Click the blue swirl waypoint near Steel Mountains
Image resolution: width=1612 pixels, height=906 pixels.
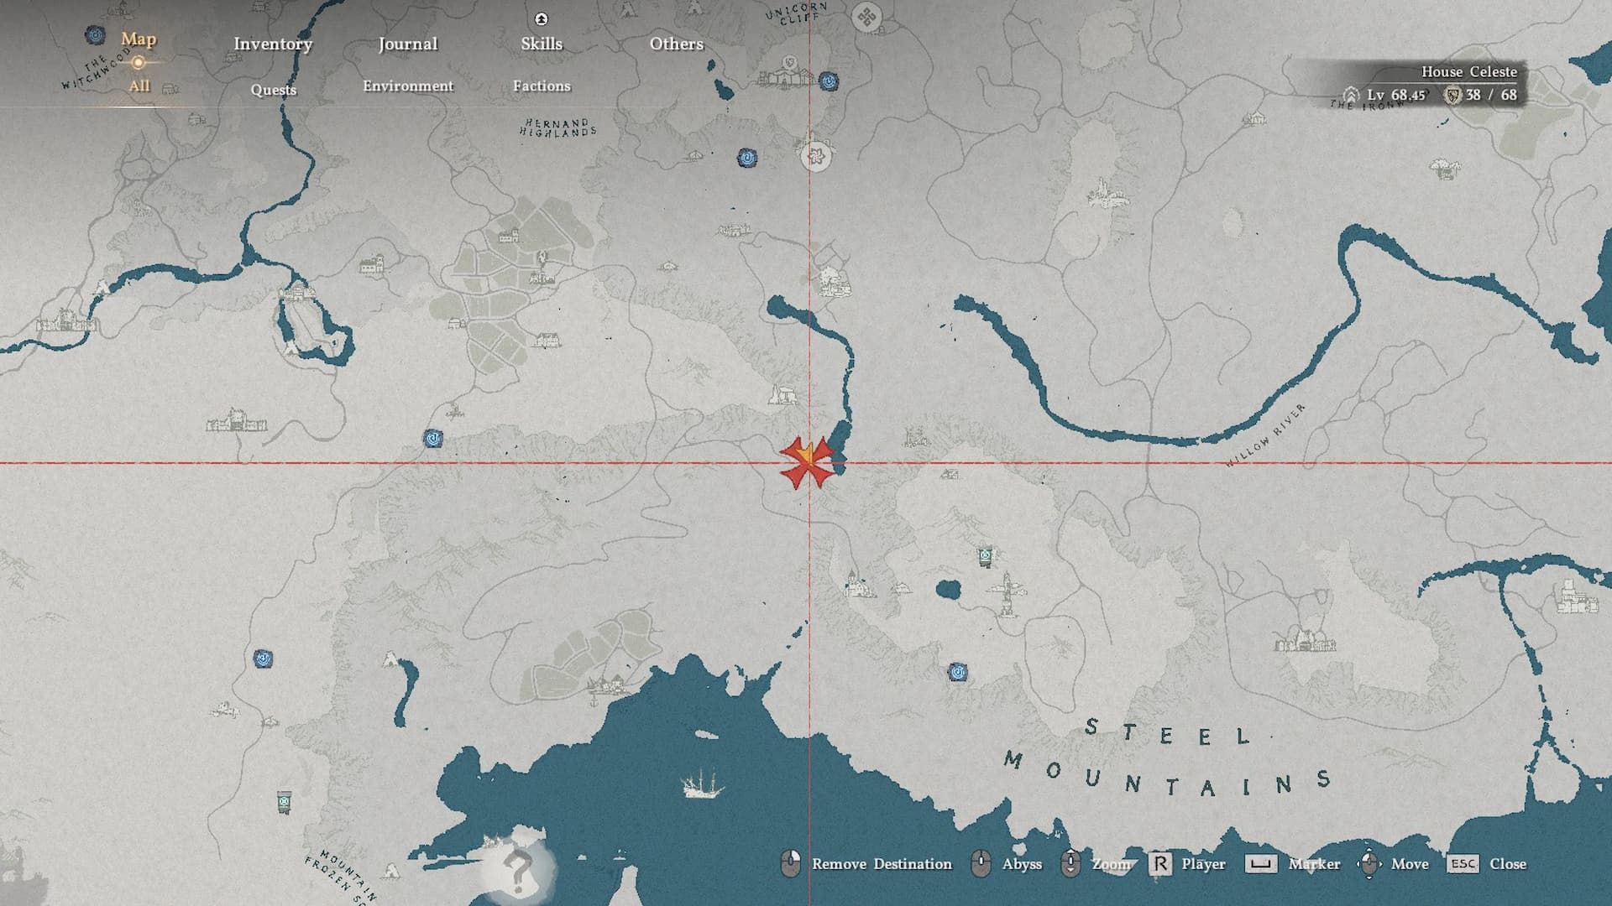(958, 672)
